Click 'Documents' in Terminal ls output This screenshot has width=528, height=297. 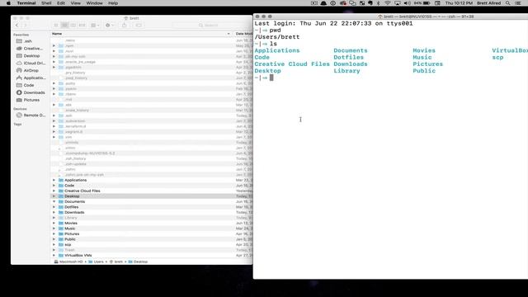click(x=351, y=50)
